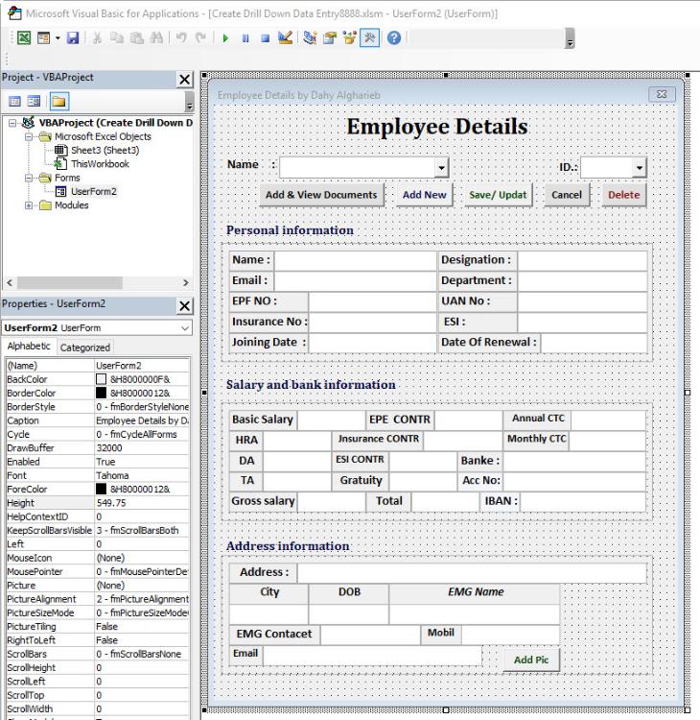Select the ScrollBars property row
Image resolution: width=700 pixels, height=720 pixels.
97,654
